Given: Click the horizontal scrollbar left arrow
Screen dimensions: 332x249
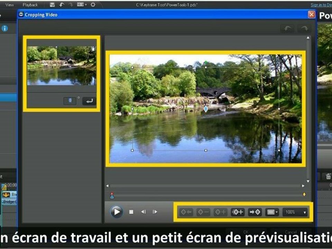Looking at the screenshot, I should click(107, 186).
